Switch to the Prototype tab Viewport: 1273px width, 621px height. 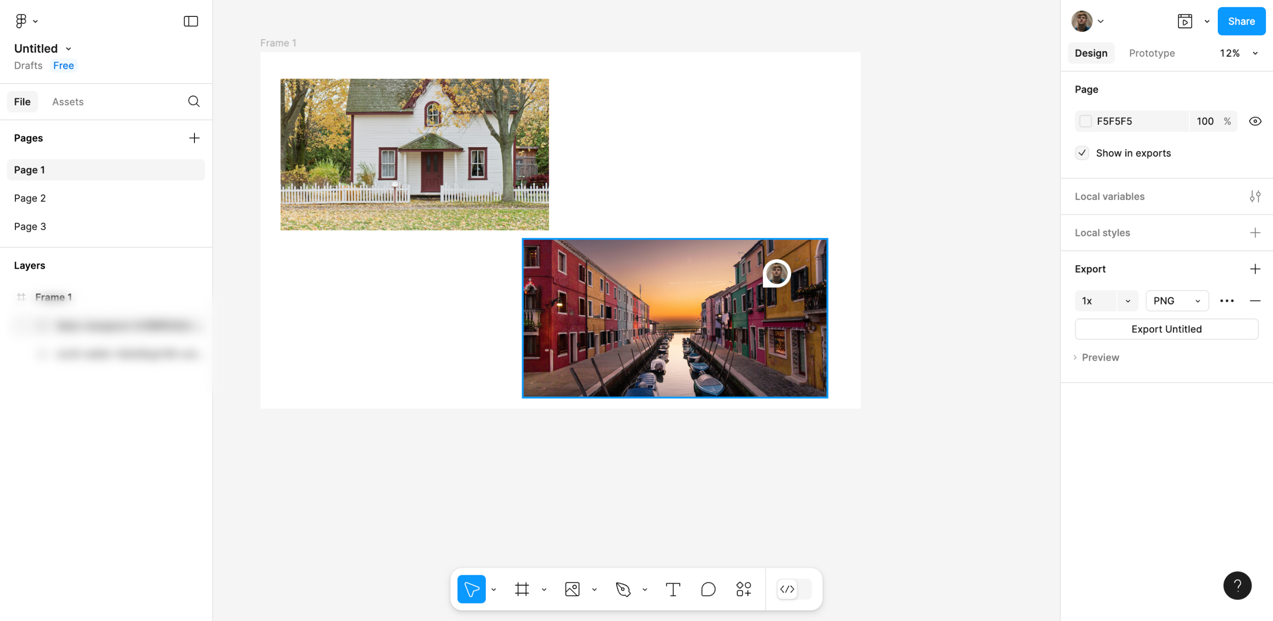(1152, 53)
